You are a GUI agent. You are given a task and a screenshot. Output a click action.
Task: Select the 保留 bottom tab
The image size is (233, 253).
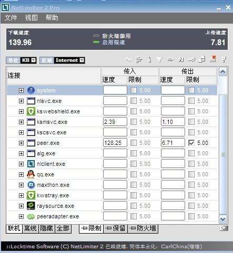[x=116, y=228]
